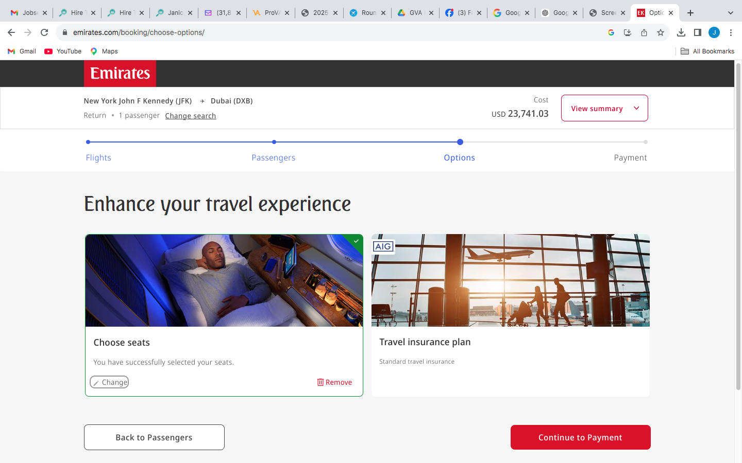Reload the Emirates booking page

coord(44,32)
